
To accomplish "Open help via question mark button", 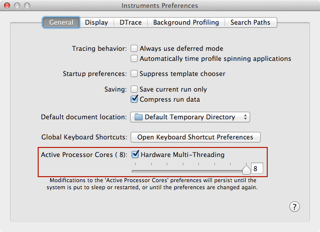I will point(294,207).
